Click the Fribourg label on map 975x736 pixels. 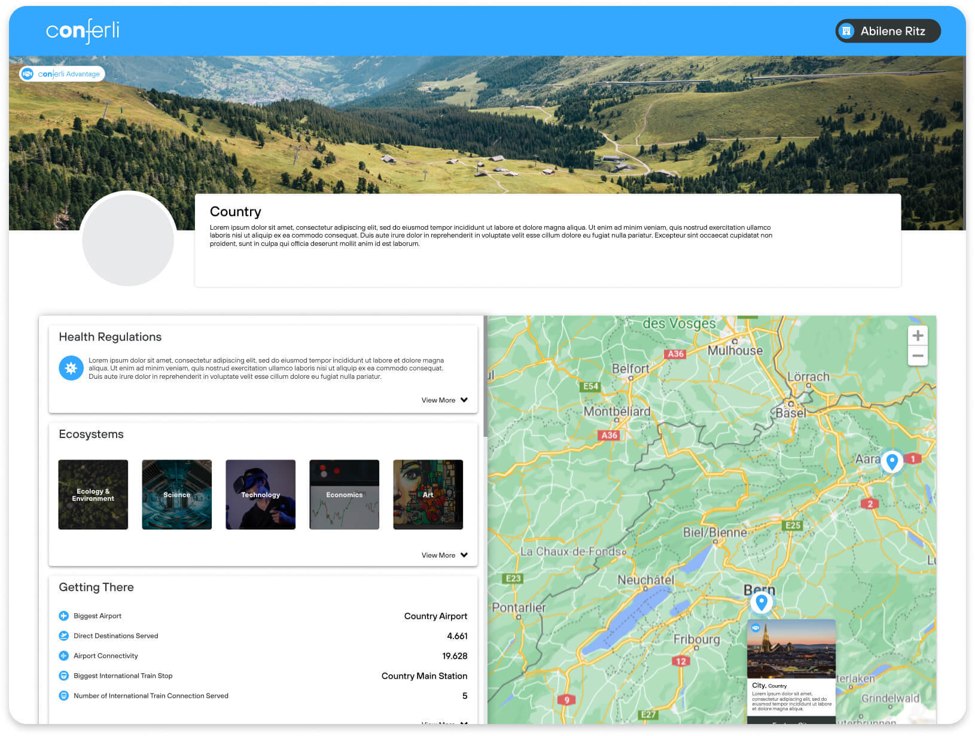(697, 640)
